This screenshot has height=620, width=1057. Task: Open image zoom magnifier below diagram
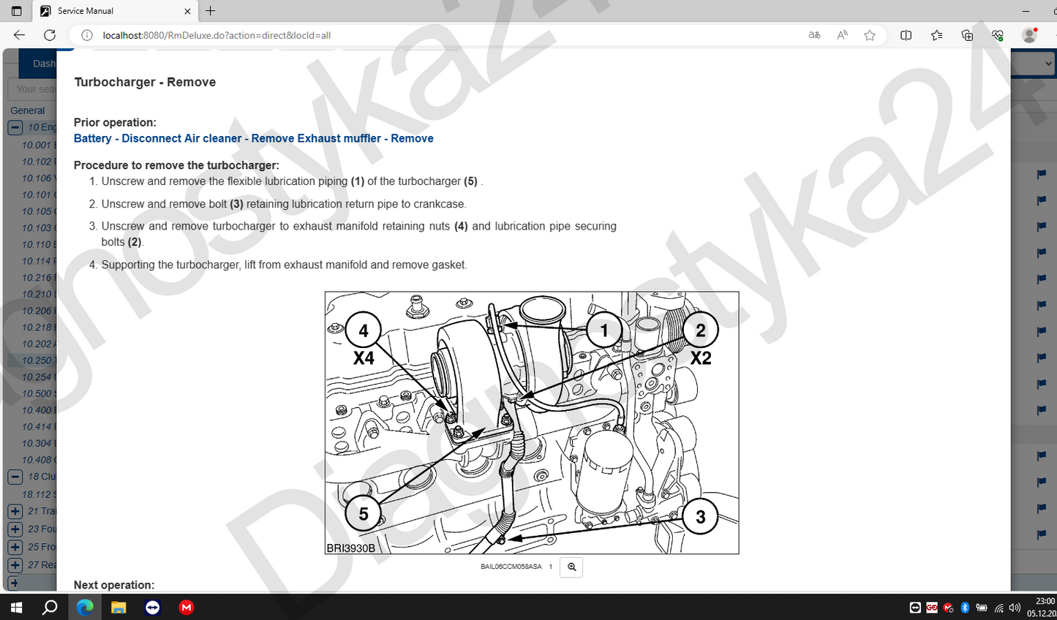tap(571, 567)
